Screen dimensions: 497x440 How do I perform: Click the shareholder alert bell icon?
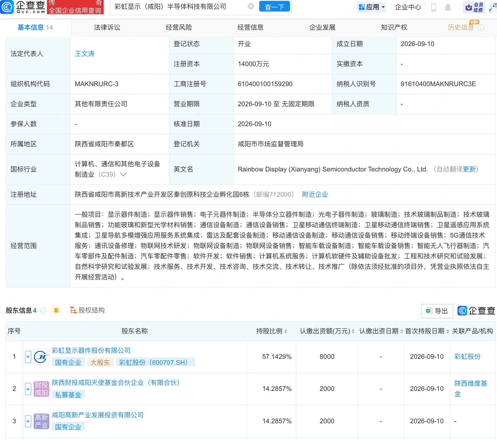tap(56, 310)
